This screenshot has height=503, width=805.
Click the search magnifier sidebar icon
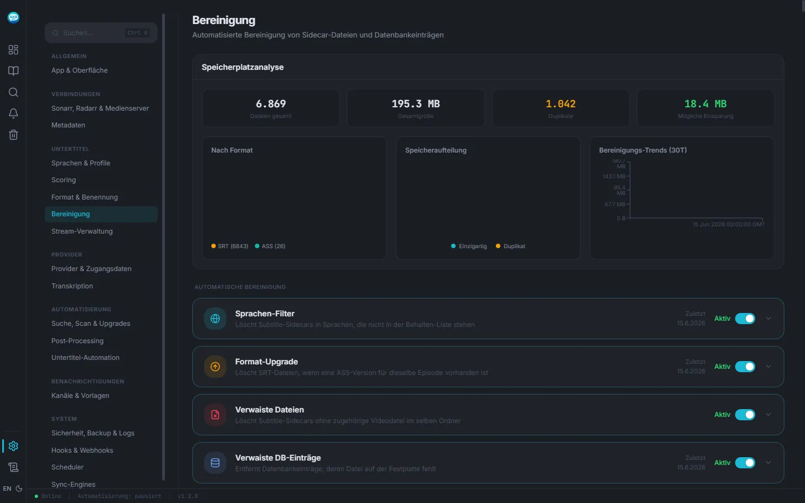pos(13,92)
